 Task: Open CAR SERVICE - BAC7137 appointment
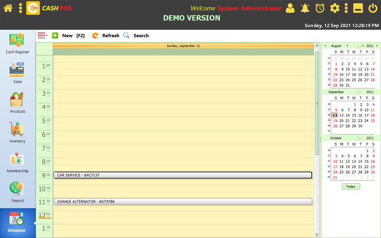183,175
